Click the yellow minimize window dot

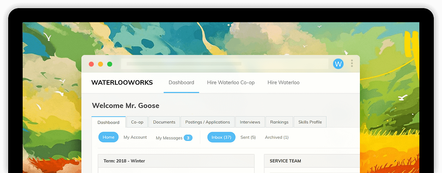click(101, 64)
